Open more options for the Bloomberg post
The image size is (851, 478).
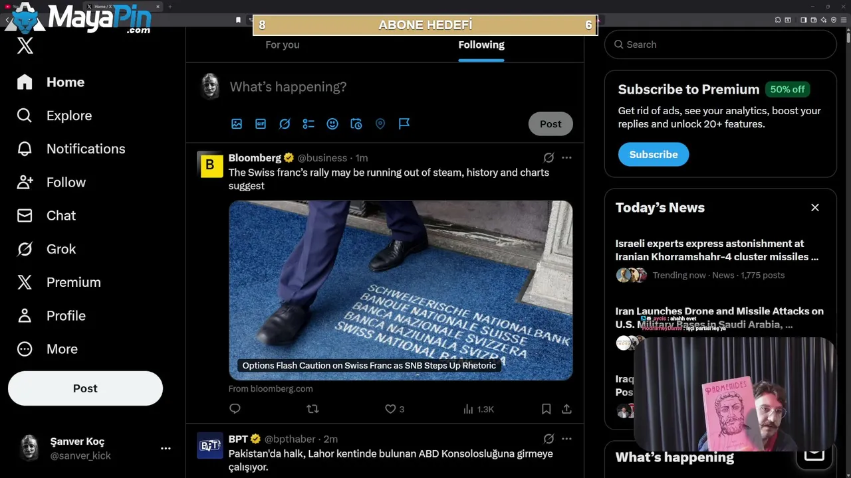[566, 158]
